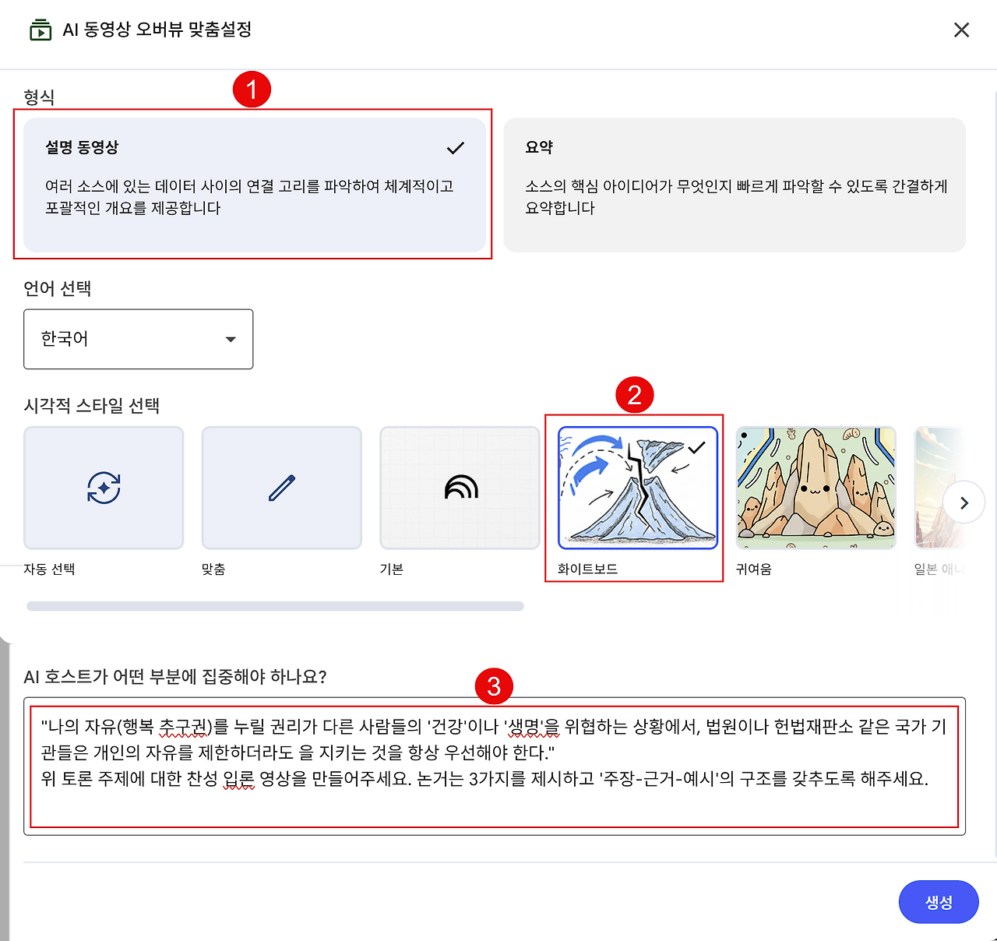
Task: Pick the 귀여움 cute mountains style
Action: [816, 488]
